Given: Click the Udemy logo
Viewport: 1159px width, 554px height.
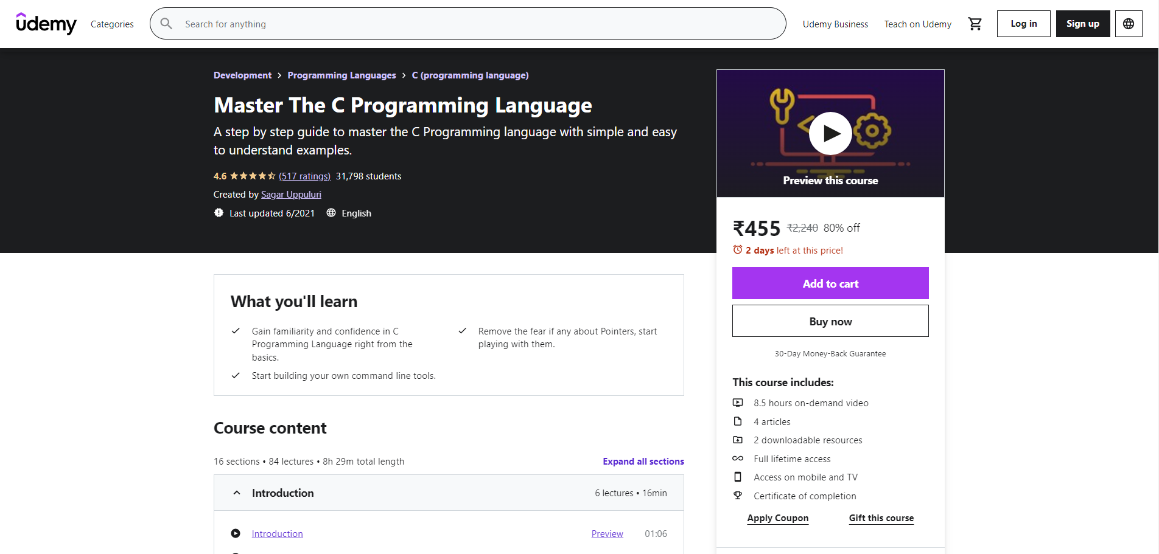Looking at the screenshot, I should coord(46,24).
